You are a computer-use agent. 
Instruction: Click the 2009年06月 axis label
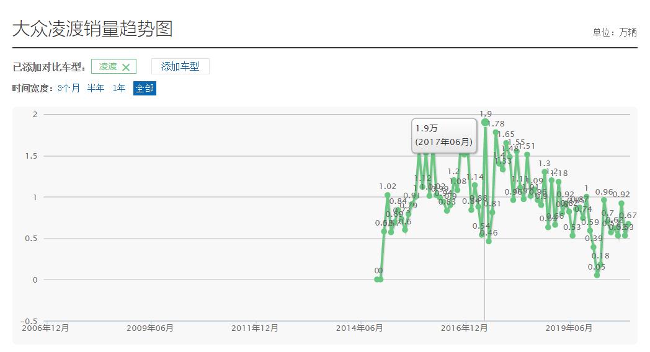pyautogui.click(x=150, y=328)
